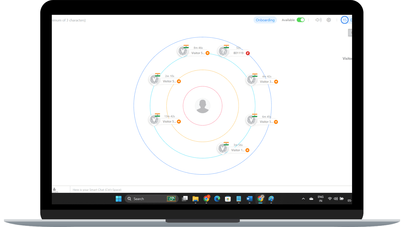Open settings via the gear icon
Viewport: 404px width, 227px height.
pyautogui.click(x=329, y=20)
